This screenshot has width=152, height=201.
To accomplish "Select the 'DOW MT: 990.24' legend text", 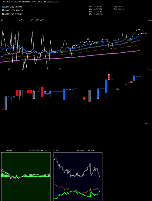I will pos(14,11).
